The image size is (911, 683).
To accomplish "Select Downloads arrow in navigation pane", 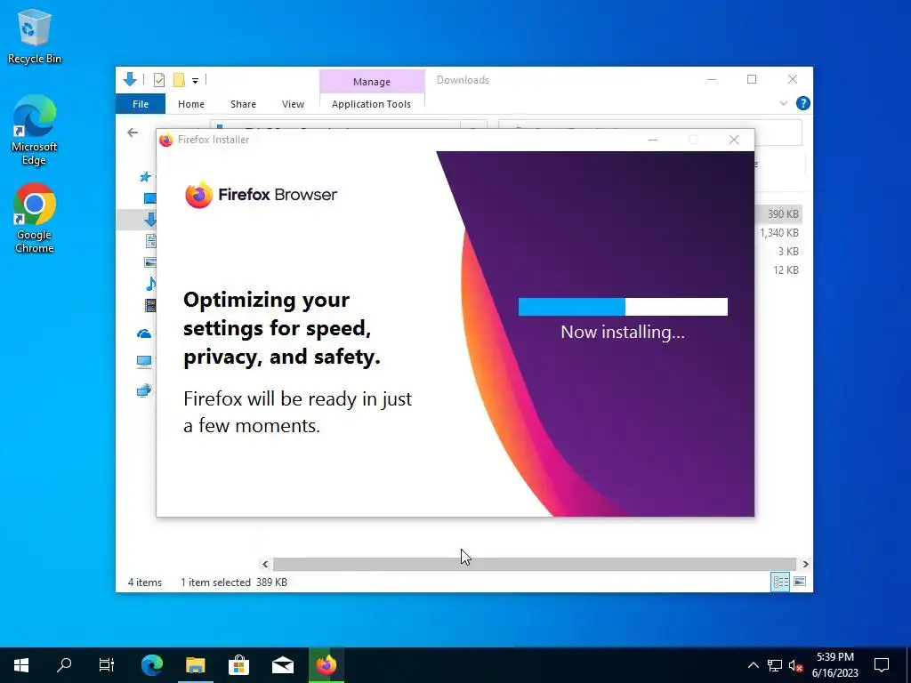I will pyautogui.click(x=150, y=219).
